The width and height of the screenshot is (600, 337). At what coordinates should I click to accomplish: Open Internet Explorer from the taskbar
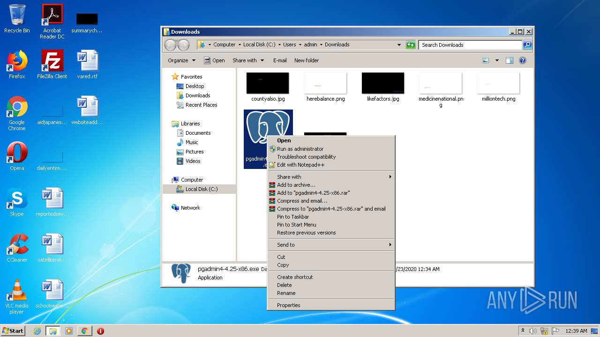37,331
